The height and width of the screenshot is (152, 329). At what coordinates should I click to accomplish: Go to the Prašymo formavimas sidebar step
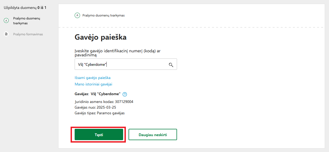click(28, 34)
